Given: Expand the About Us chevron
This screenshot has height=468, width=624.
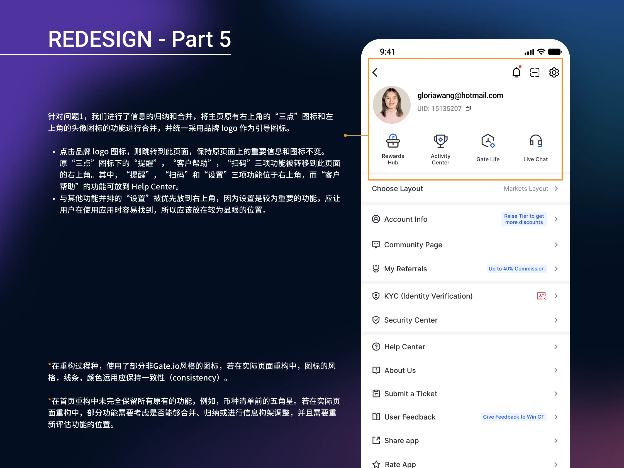Looking at the screenshot, I should point(556,370).
